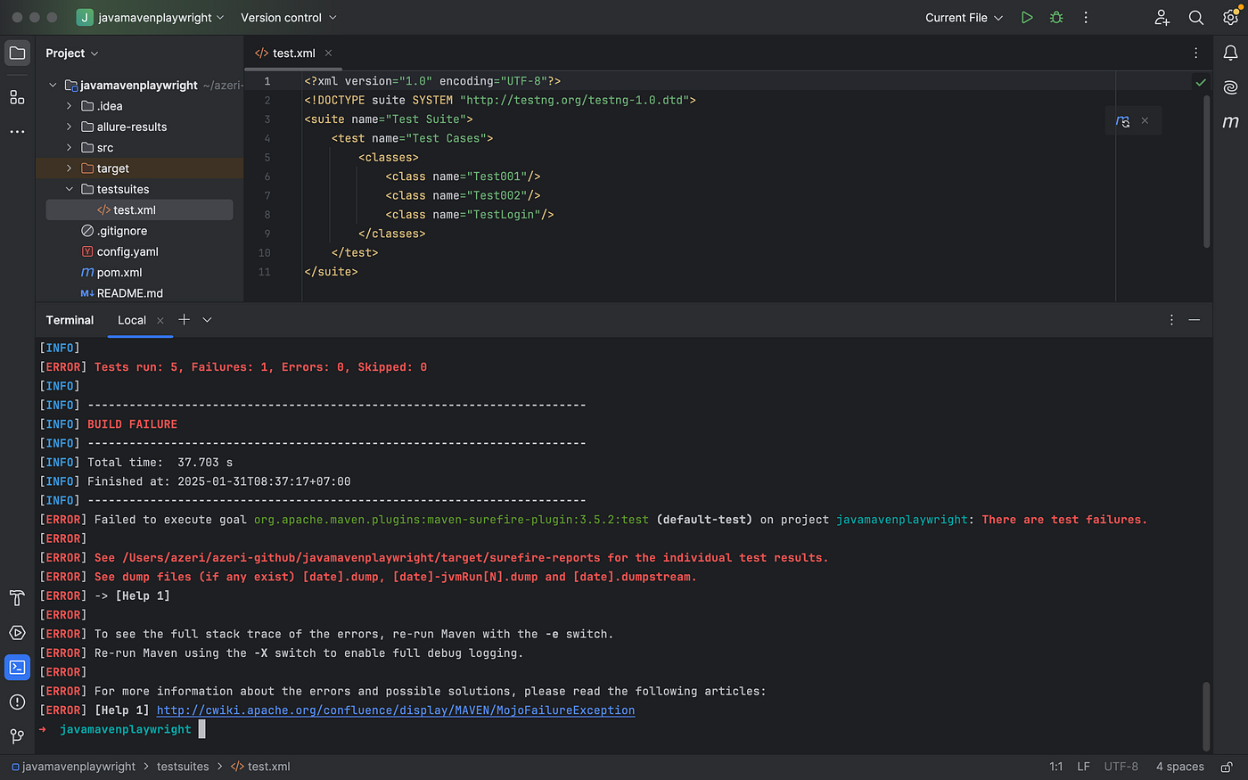Hide the Terminal panel with minimize icon

click(x=1195, y=319)
